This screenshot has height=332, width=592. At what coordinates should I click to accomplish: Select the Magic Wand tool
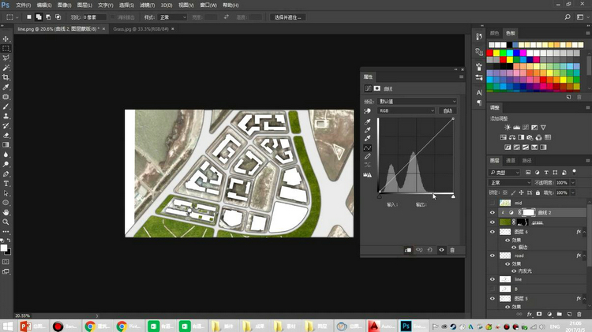click(x=6, y=68)
